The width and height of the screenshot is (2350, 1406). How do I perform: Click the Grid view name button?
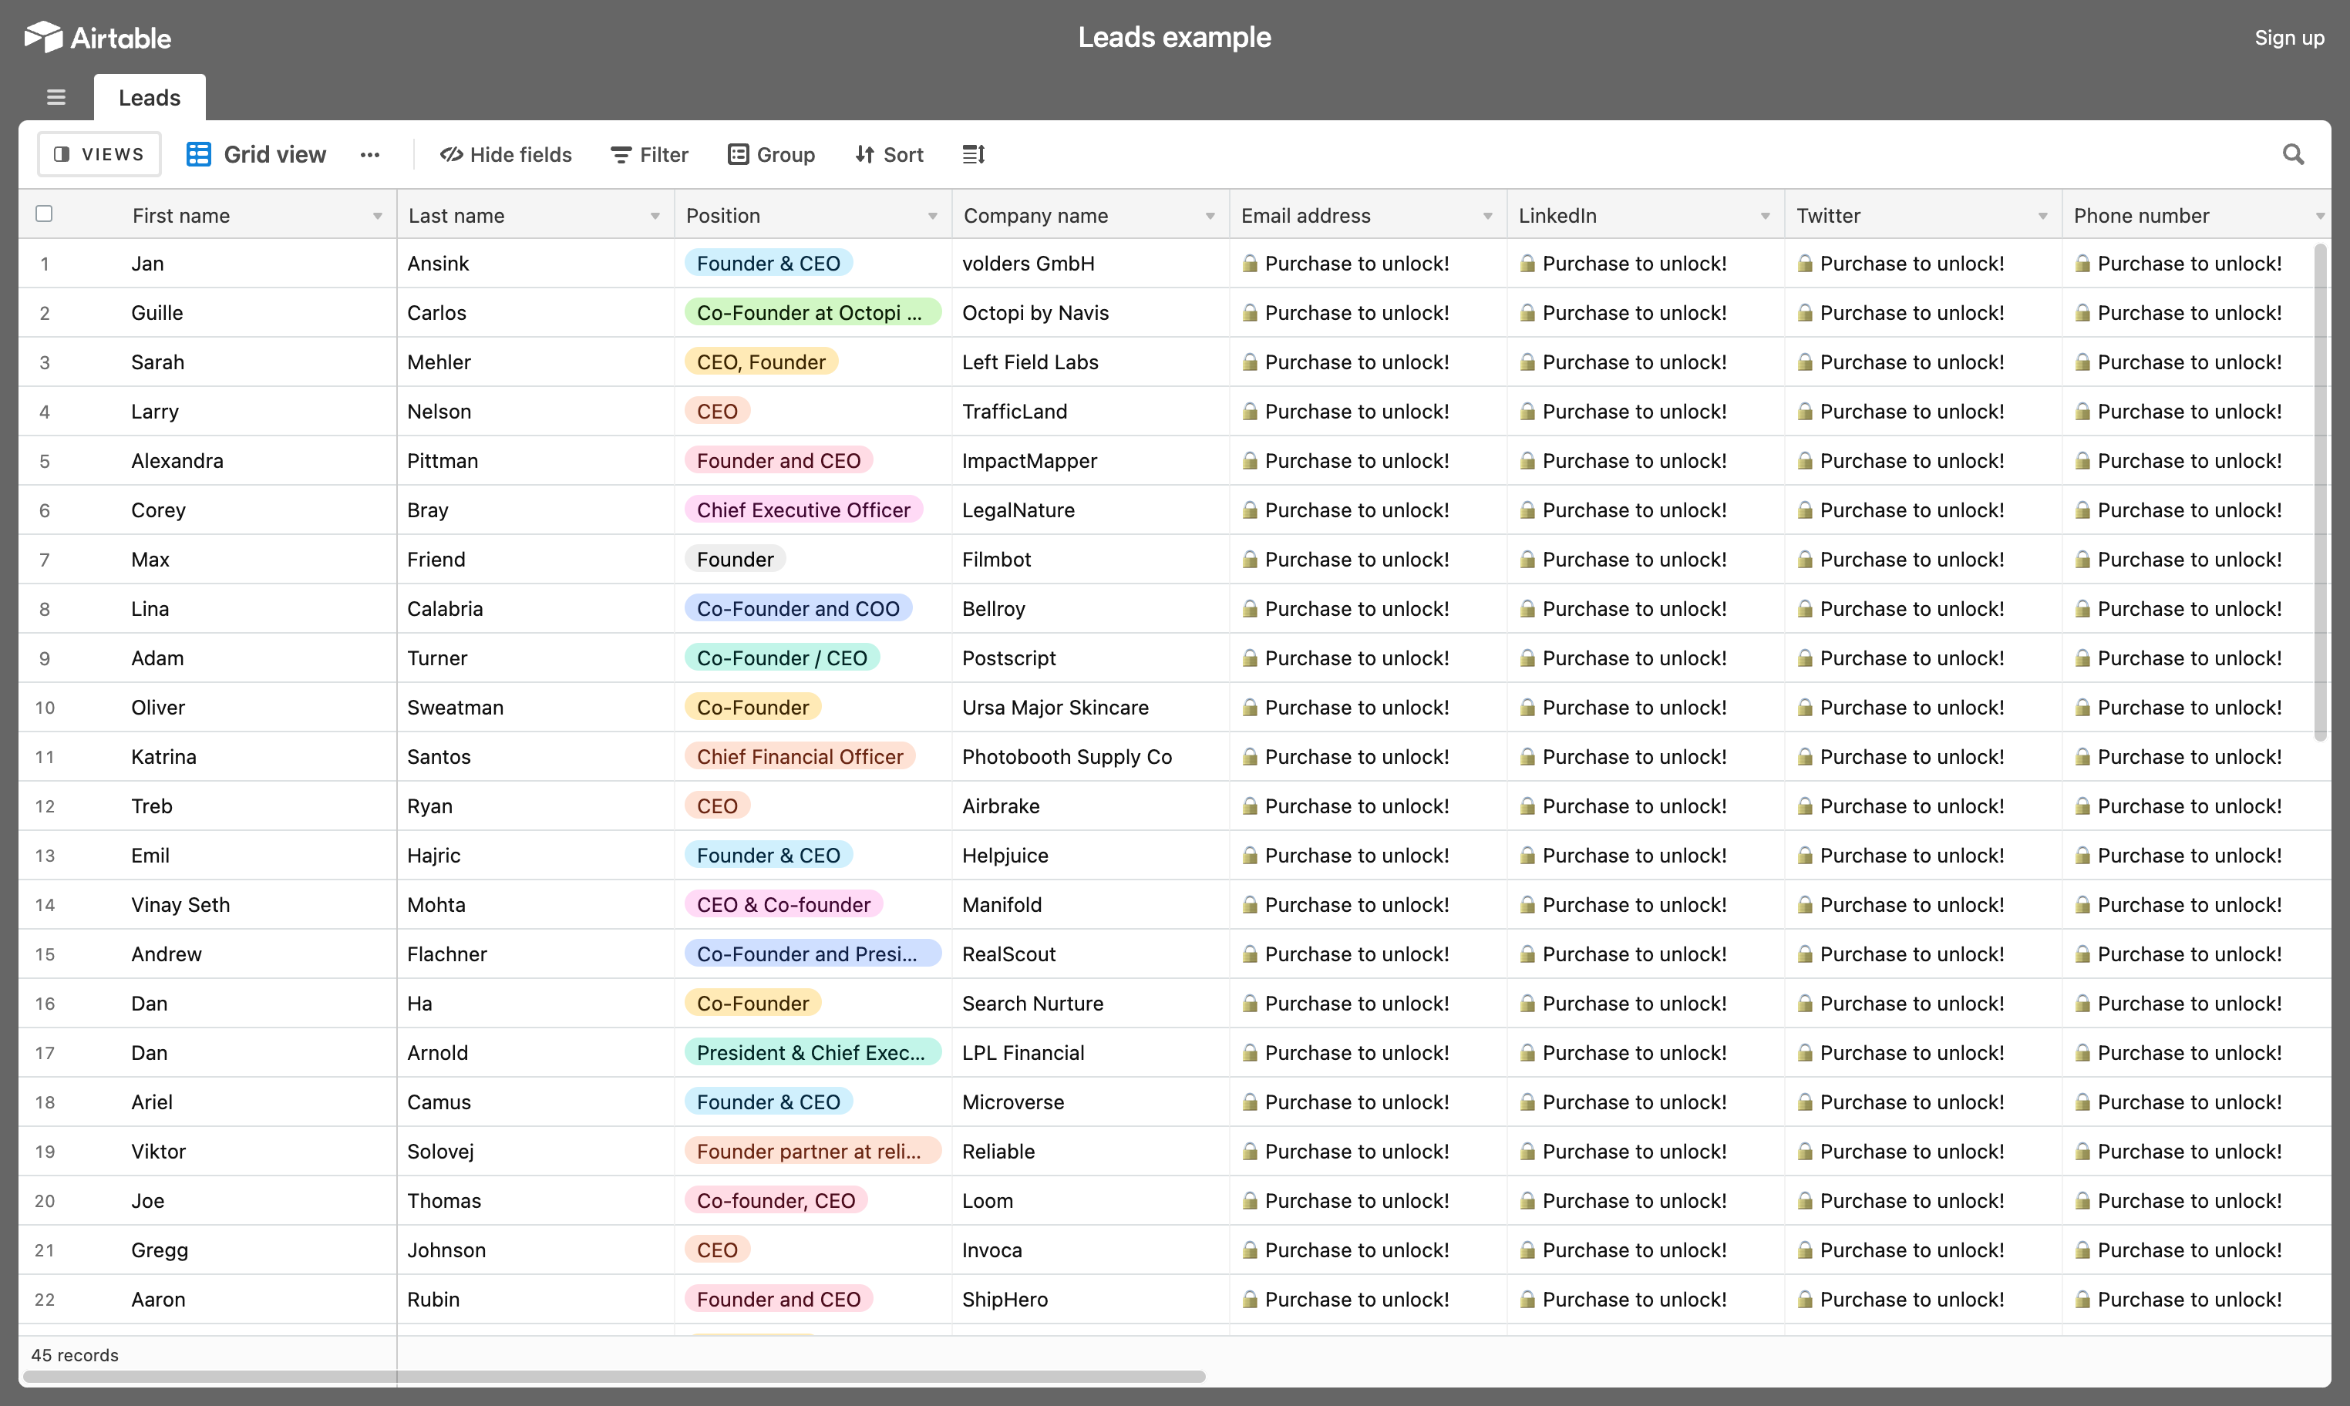[x=274, y=154]
